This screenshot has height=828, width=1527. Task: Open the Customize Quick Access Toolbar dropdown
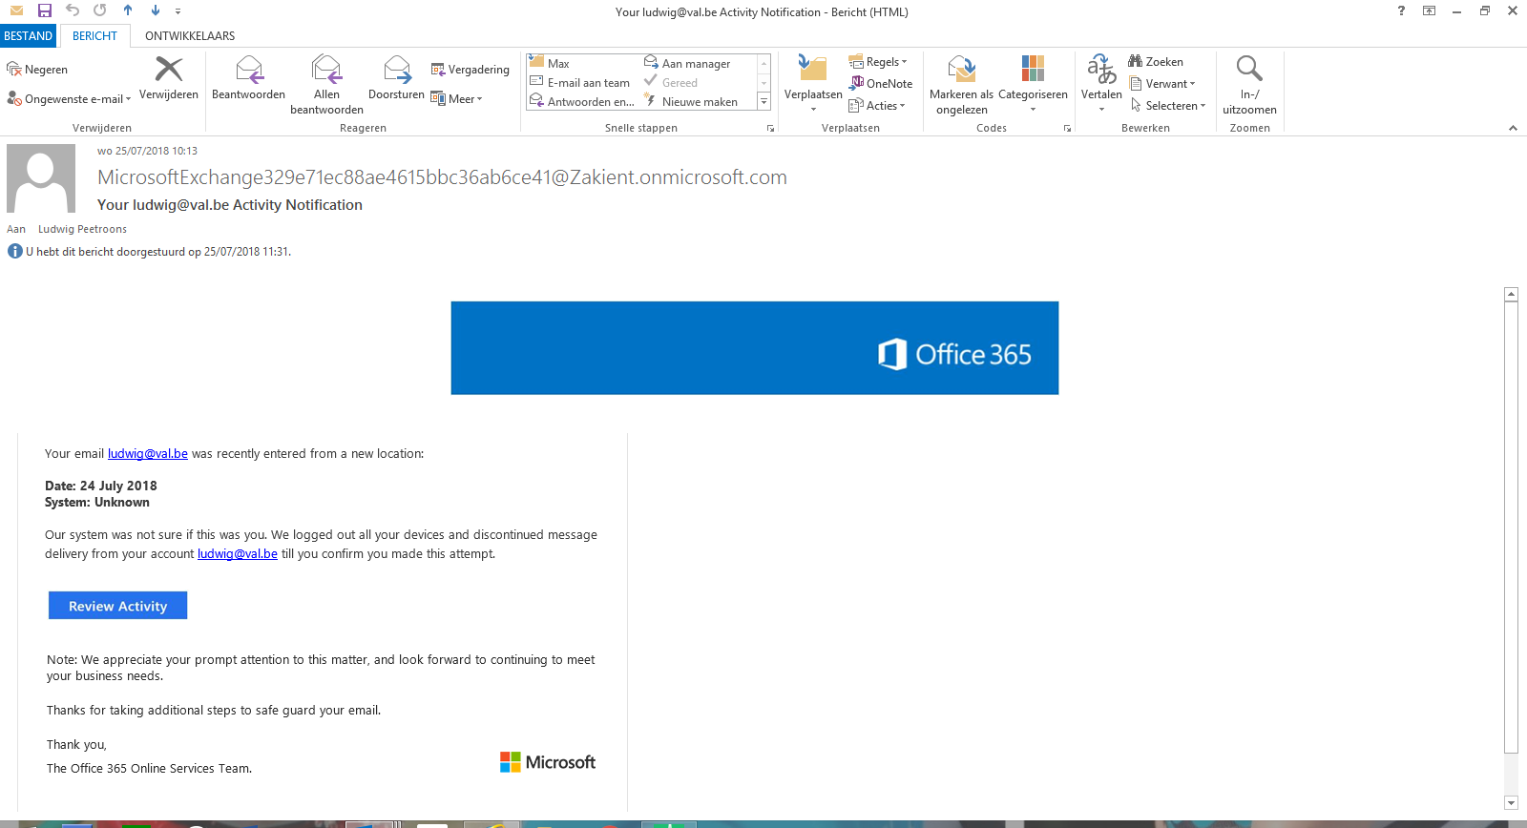178,11
